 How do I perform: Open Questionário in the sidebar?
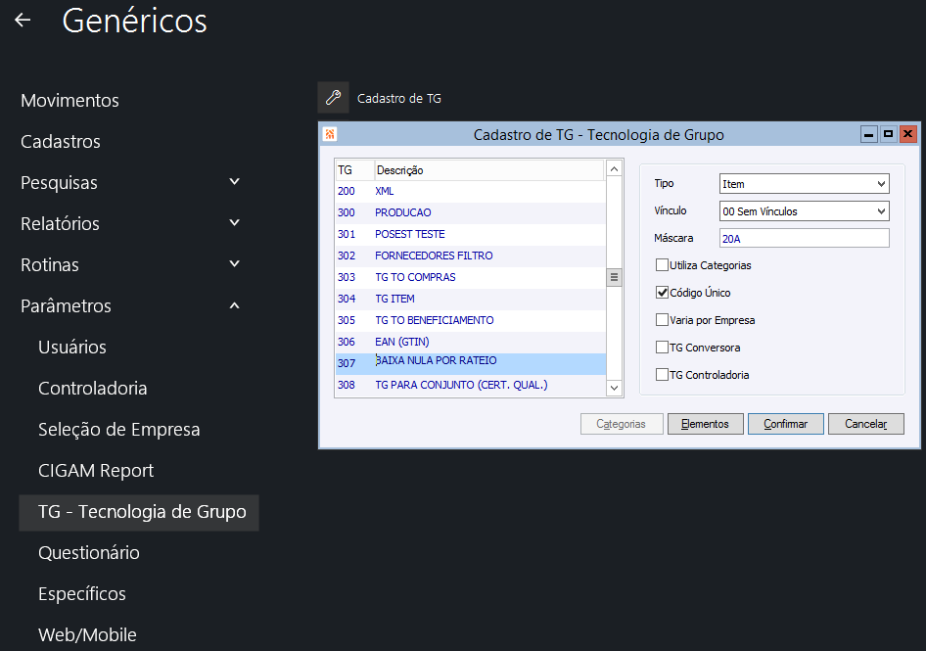[88, 553]
